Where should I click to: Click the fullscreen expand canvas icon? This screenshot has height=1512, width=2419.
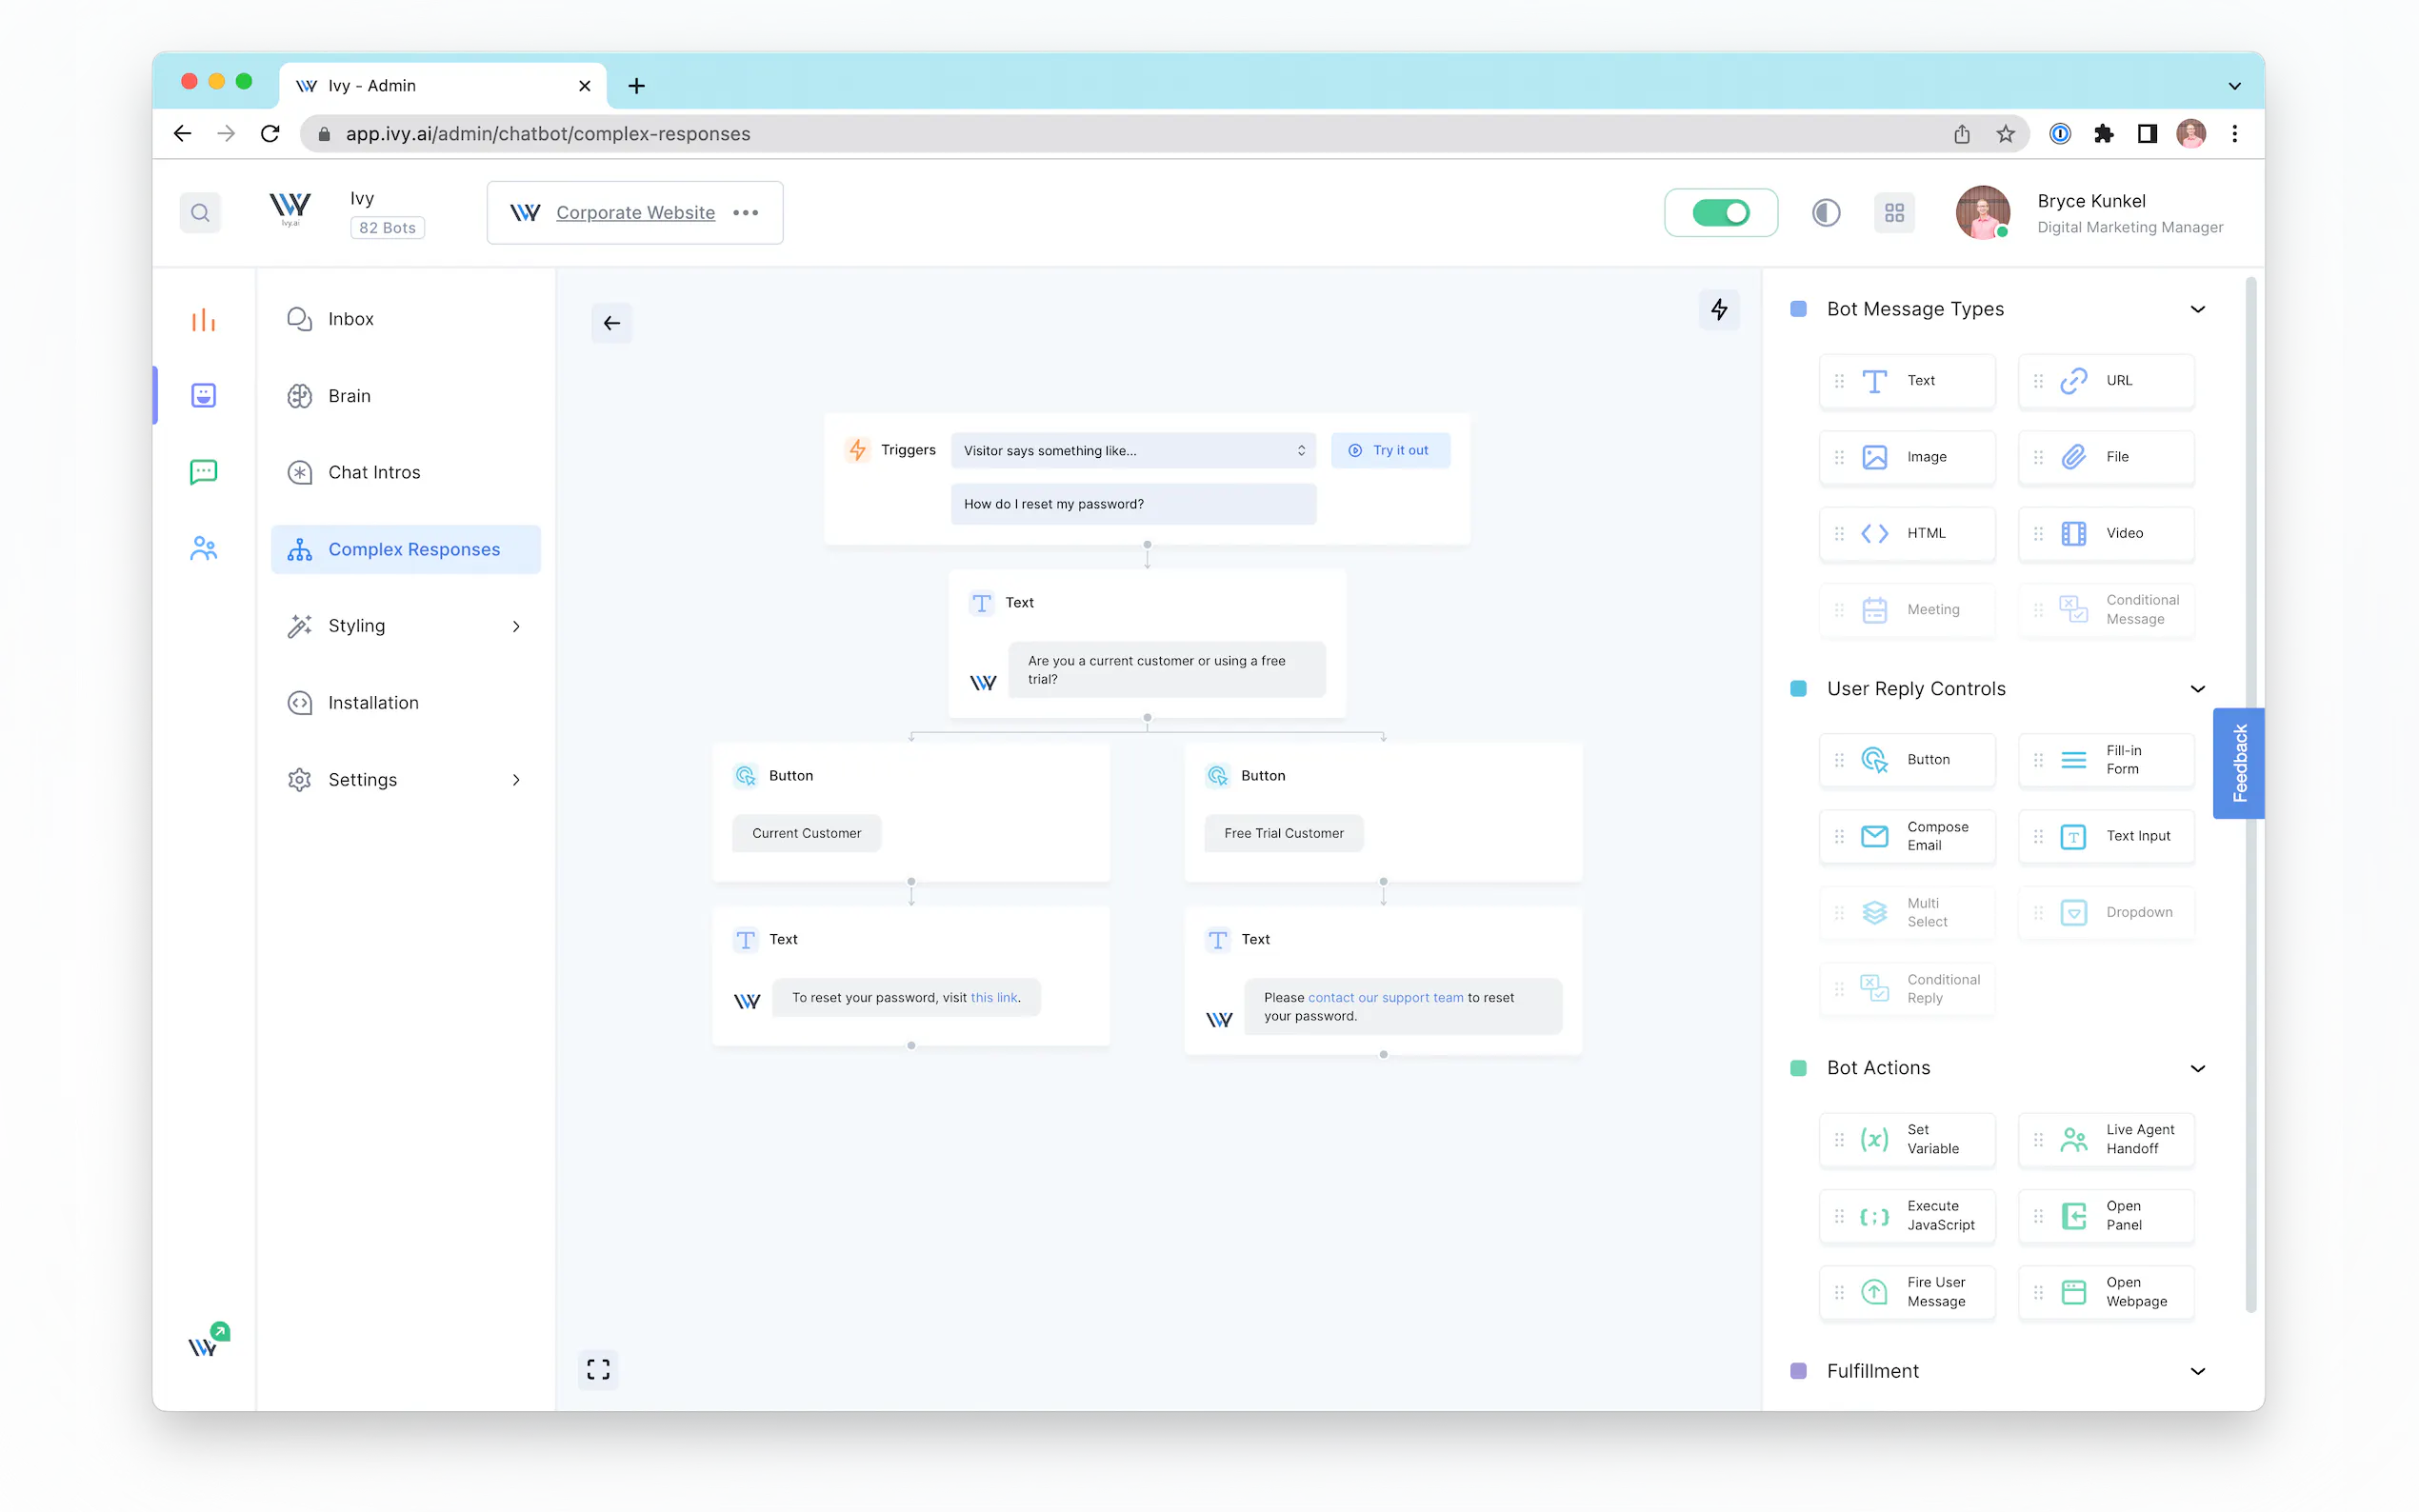598,1369
